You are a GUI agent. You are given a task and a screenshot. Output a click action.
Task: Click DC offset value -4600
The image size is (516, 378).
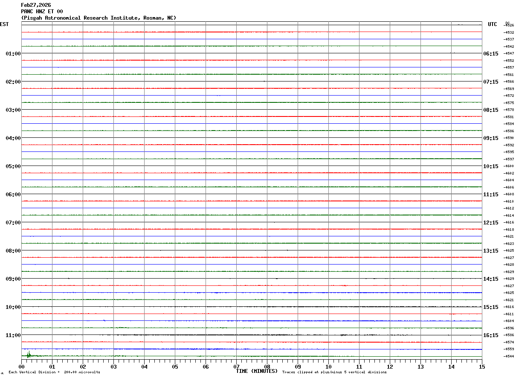click(509, 166)
